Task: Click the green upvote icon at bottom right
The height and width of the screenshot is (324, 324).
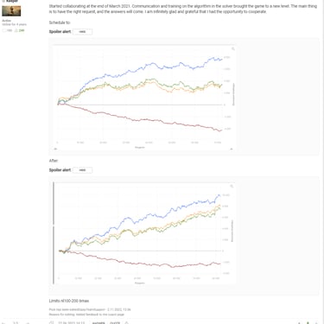Action: coord(308,323)
